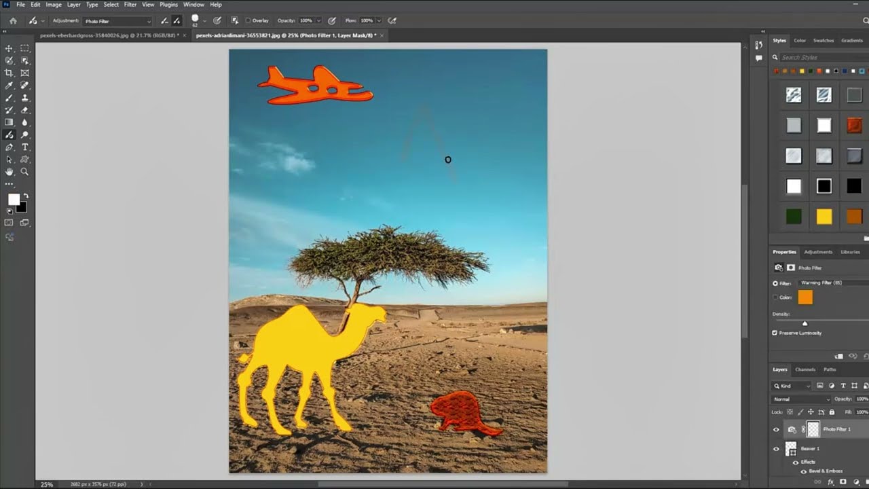Viewport: 869px width, 489px height.
Task: Switch to the Adjustments tab
Action: [818, 252]
